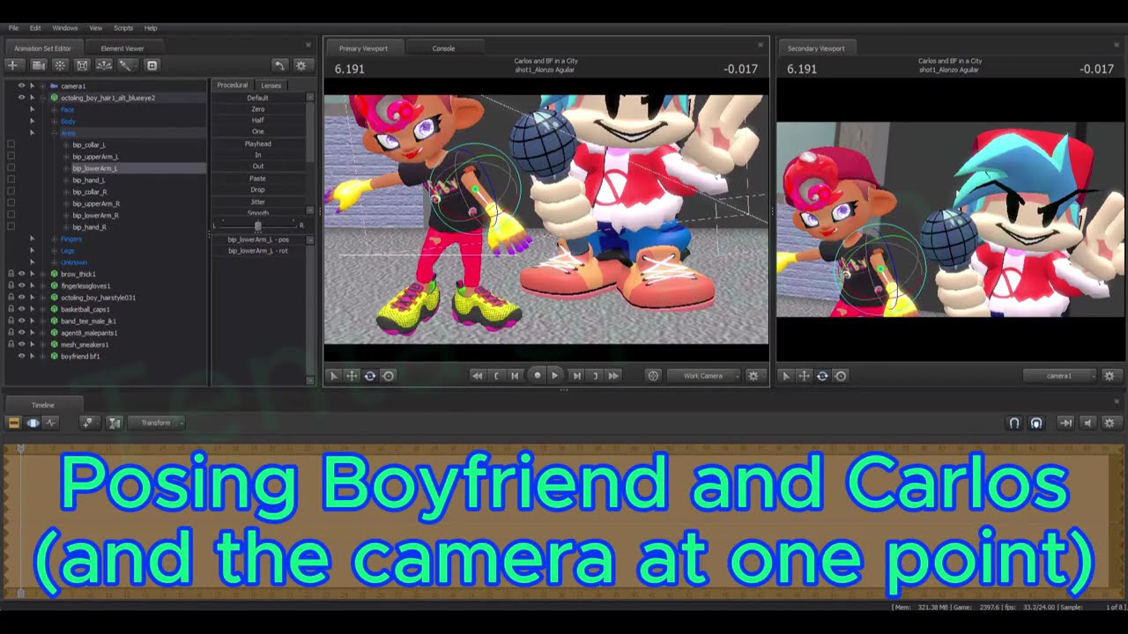Switch to Clip Editor mode in Timeline

click(x=14, y=423)
